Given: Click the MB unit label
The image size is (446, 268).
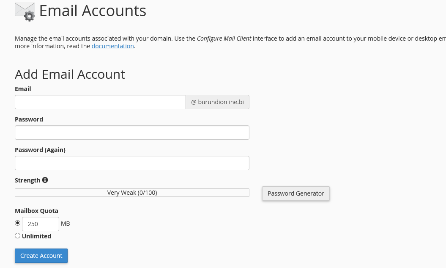Looking at the screenshot, I should click(65, 224).
